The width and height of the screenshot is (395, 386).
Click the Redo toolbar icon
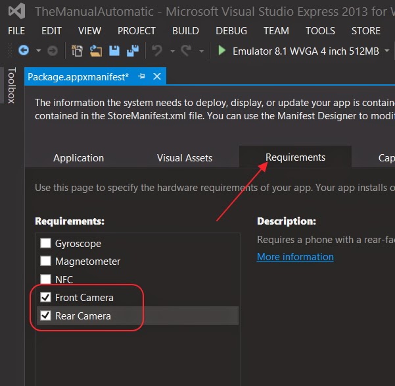(x=186, y=51)
